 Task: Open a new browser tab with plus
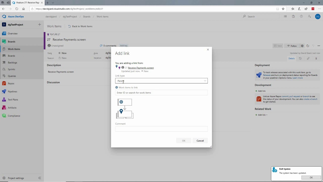47,3
